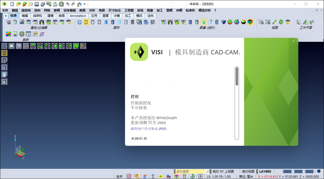Switch to the 加工 ribbon tab
The image size is (324, 179).
(128, 16)
